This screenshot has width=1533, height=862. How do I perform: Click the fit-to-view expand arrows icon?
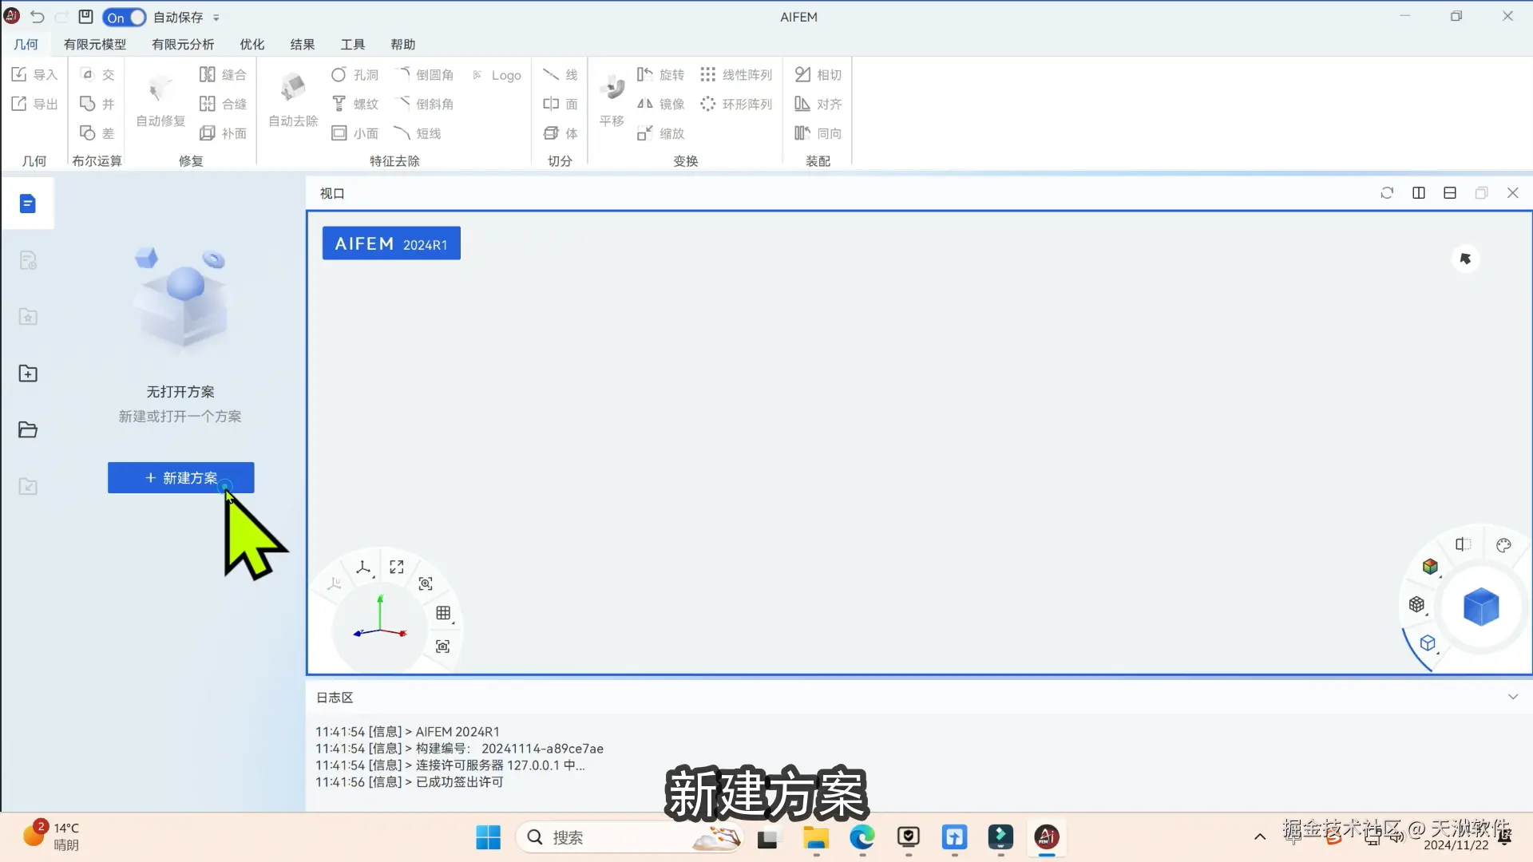(397, 567)
